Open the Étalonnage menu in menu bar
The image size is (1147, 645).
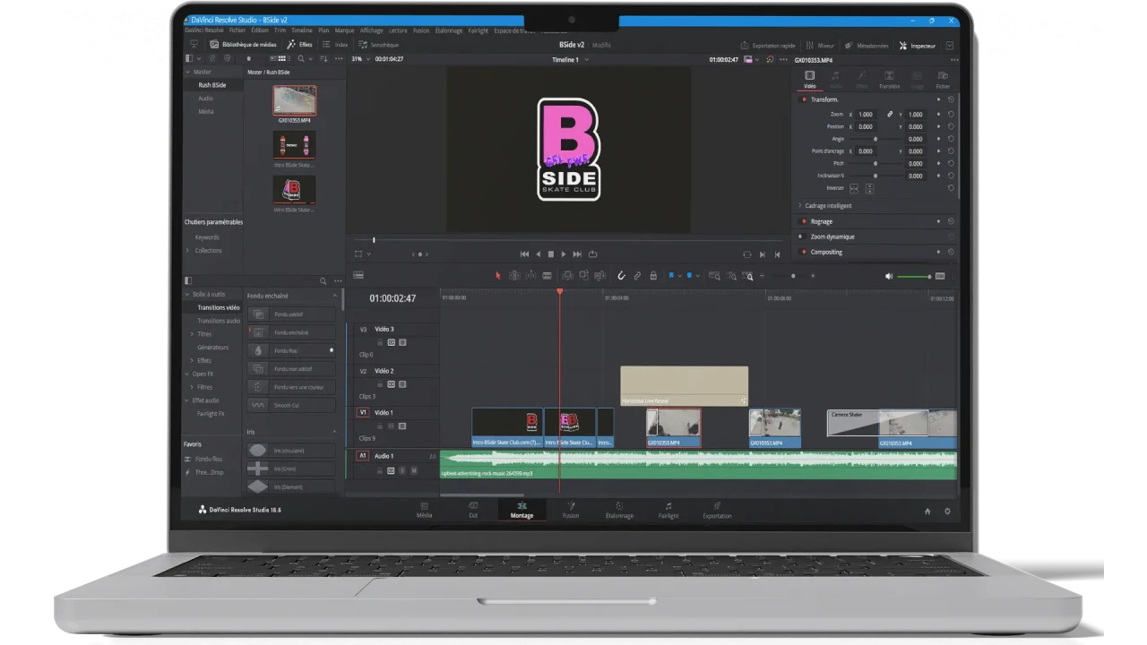[449, 30]
